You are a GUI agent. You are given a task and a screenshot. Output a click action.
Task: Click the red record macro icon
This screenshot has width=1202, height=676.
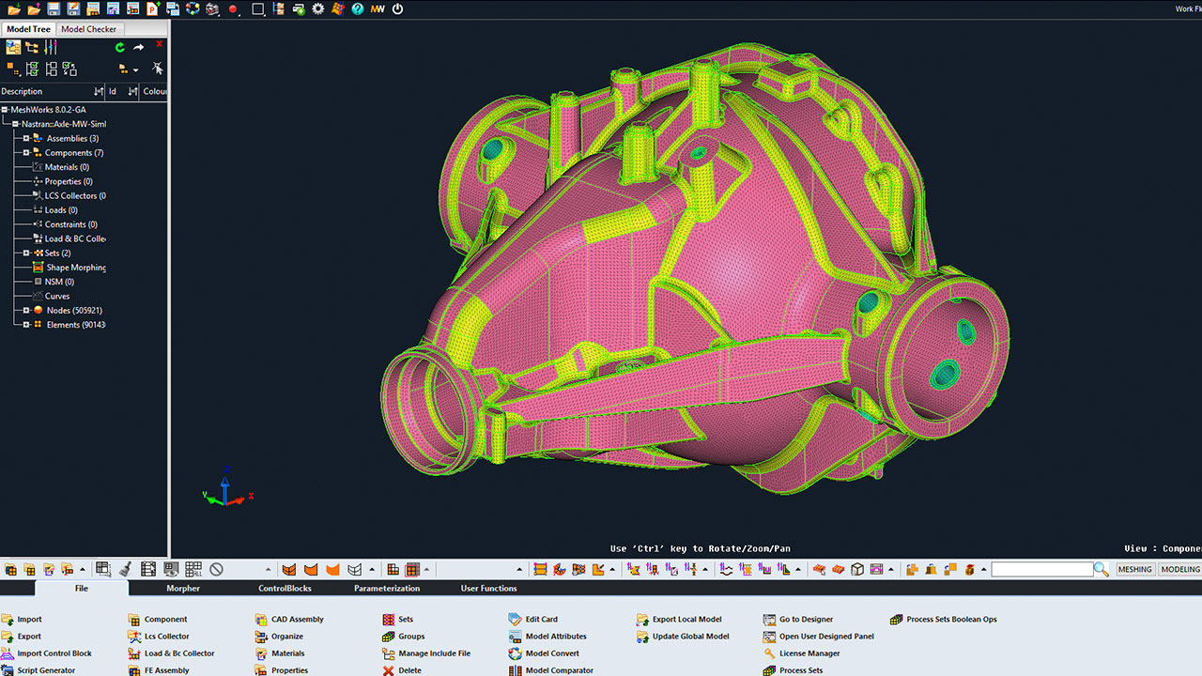[x=233, y=9]
